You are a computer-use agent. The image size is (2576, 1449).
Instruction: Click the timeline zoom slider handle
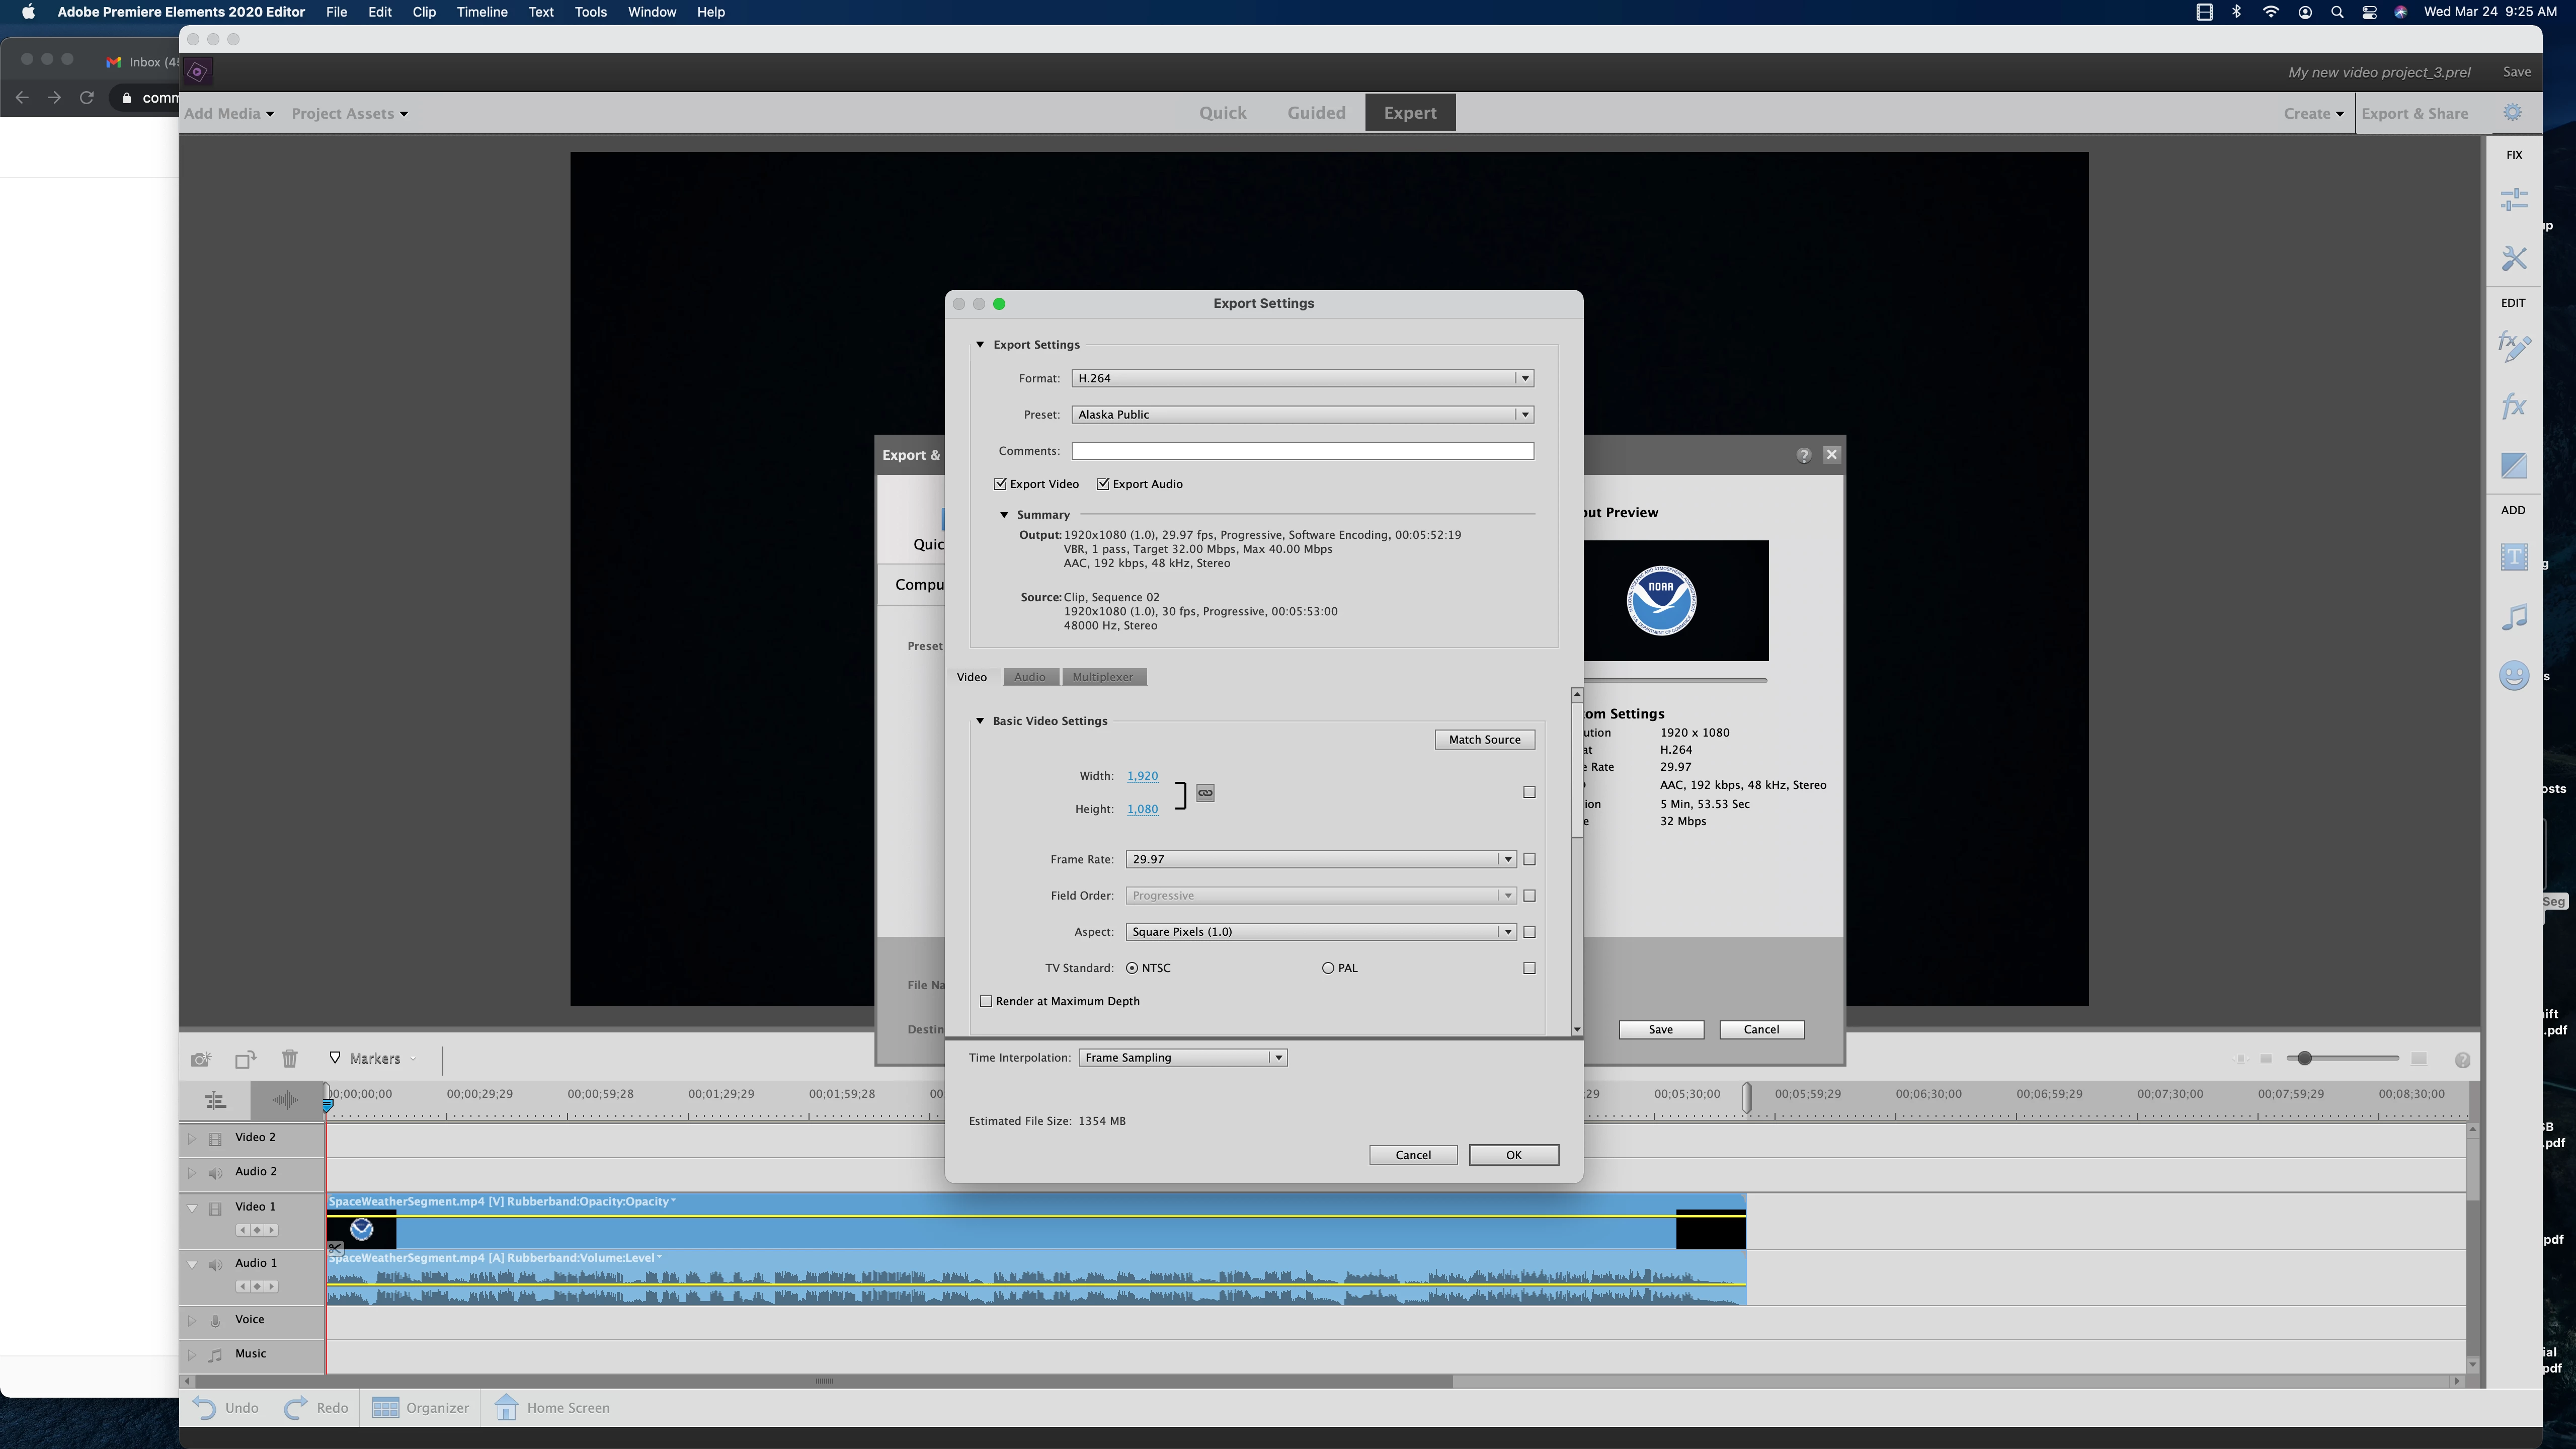pyautogui.click(x=2304, y=1059)
